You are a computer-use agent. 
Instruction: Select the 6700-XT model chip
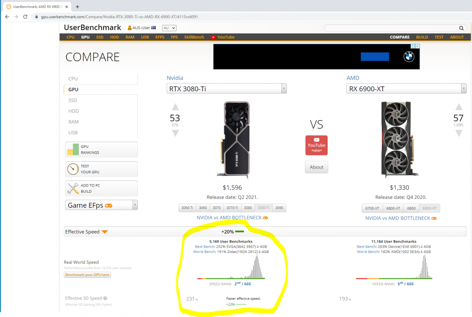tap(372, 208)
